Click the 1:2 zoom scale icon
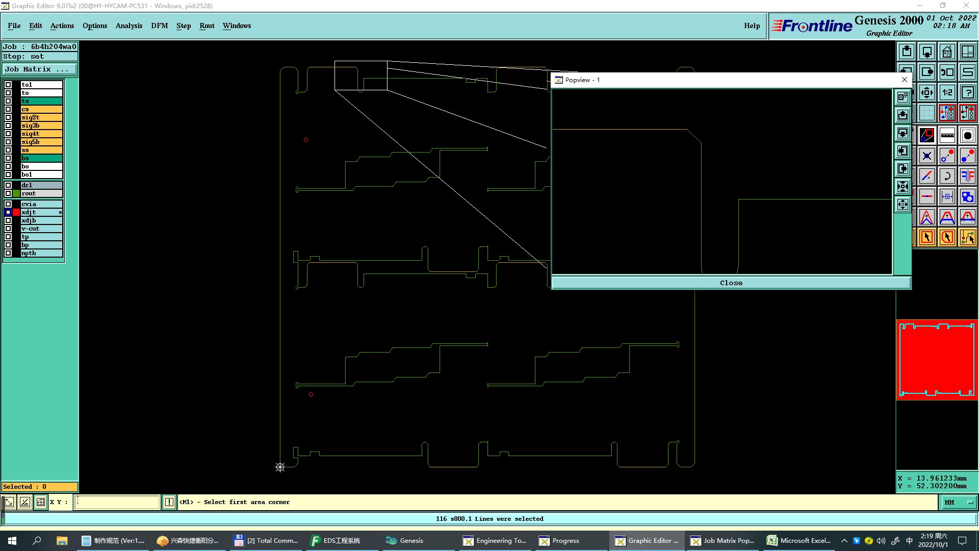This screenshot has width=979, height=551. point(947,92)
